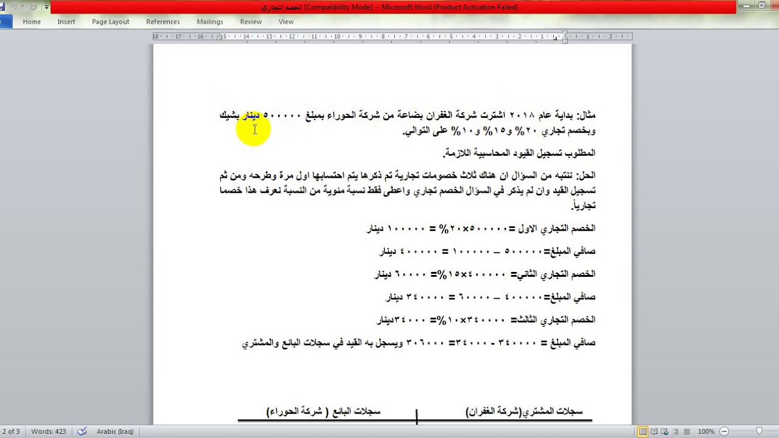
Task: Click the page count '2 of 3'
Action: pyautogui.click(x=10, y=431)
